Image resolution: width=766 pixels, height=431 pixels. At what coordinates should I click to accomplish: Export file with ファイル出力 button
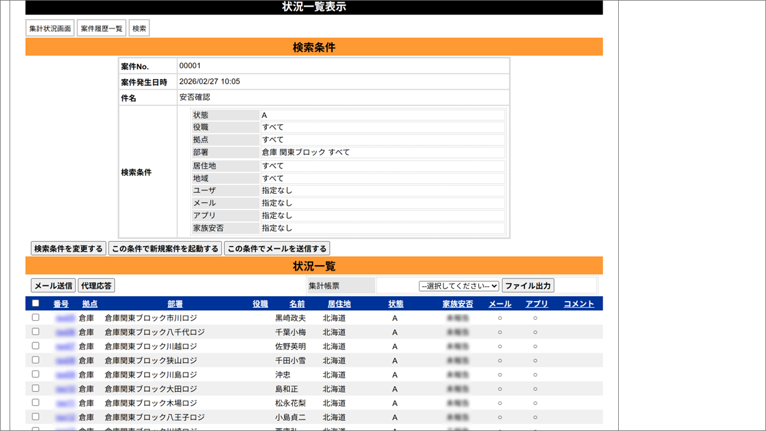528,285
